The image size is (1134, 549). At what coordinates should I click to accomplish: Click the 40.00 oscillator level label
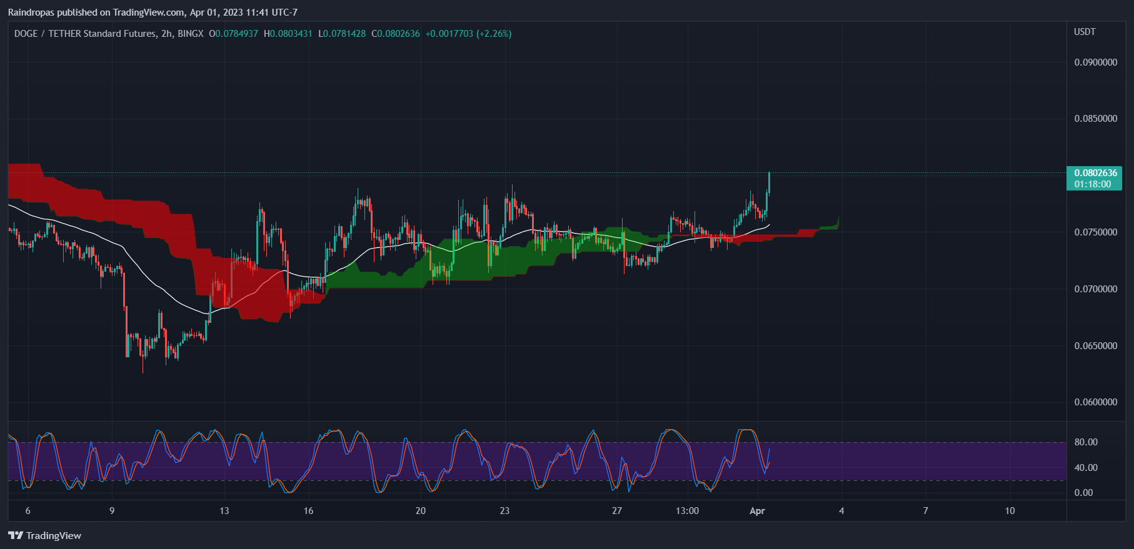point(1086,468)
